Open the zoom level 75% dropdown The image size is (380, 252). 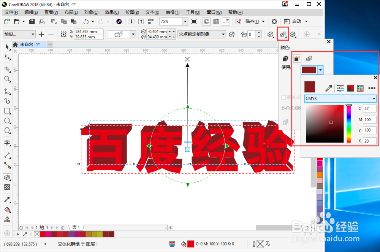185,22
